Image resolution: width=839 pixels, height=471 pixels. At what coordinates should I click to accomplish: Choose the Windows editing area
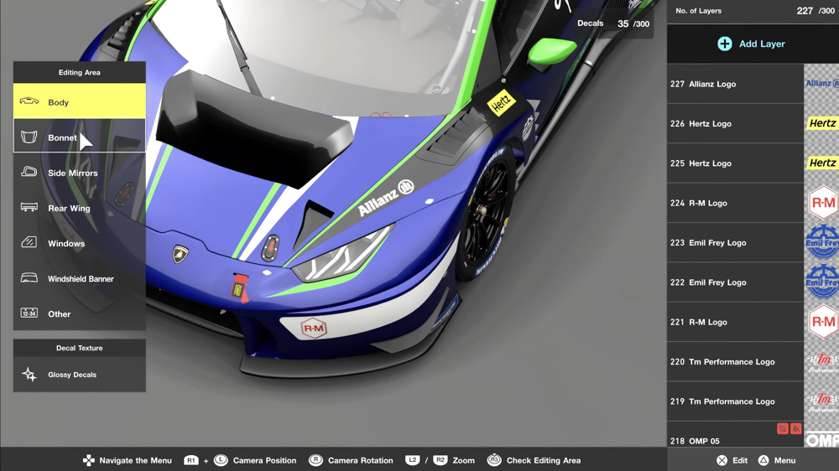tap(79, 243)
